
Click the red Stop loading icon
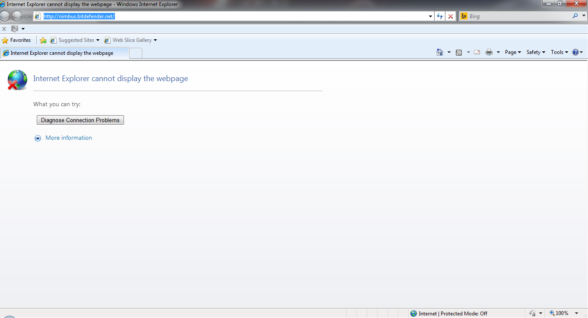tap(451, 16)
